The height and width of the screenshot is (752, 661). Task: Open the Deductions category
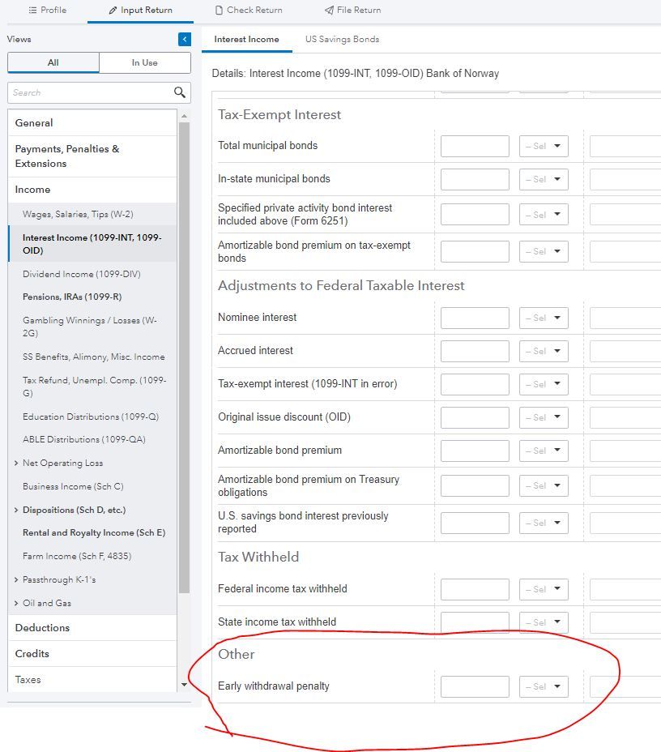[x=42, y=628]
